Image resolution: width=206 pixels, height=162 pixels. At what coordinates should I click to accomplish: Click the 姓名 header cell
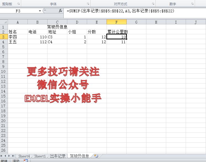tap(18, 32)
